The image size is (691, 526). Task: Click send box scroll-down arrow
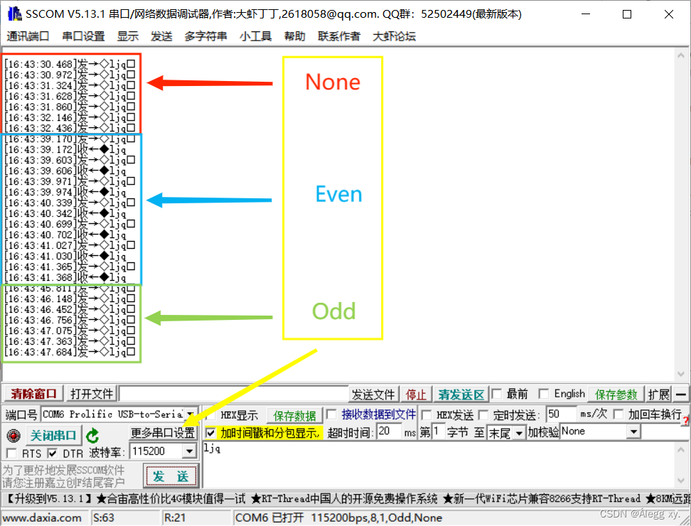(x=681, y=481)
